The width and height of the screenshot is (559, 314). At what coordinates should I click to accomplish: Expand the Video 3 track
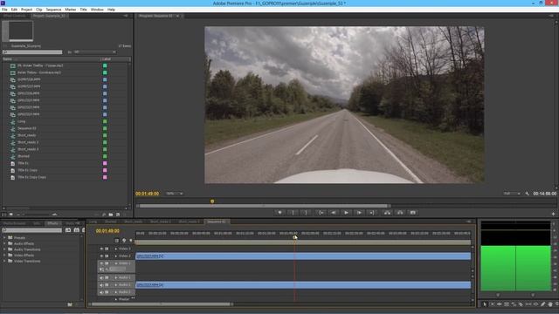click(116, 249)
